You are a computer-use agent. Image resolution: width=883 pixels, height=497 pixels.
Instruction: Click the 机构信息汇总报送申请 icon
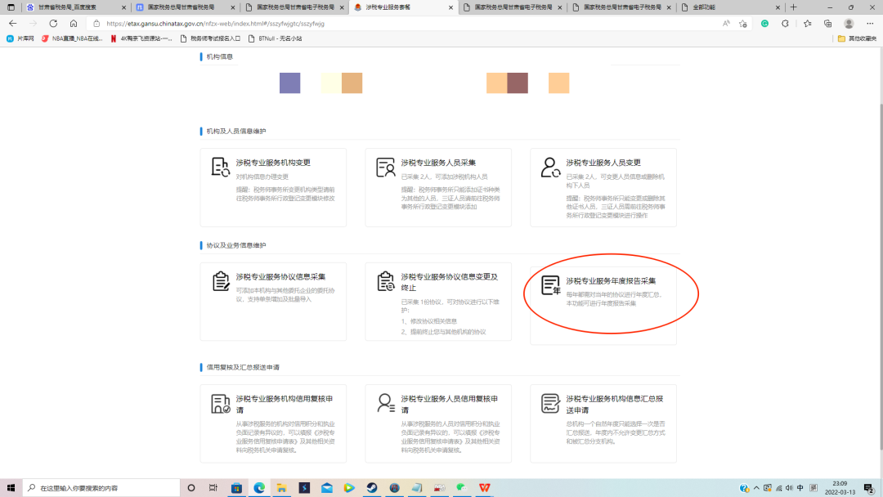tap(550, 404)
